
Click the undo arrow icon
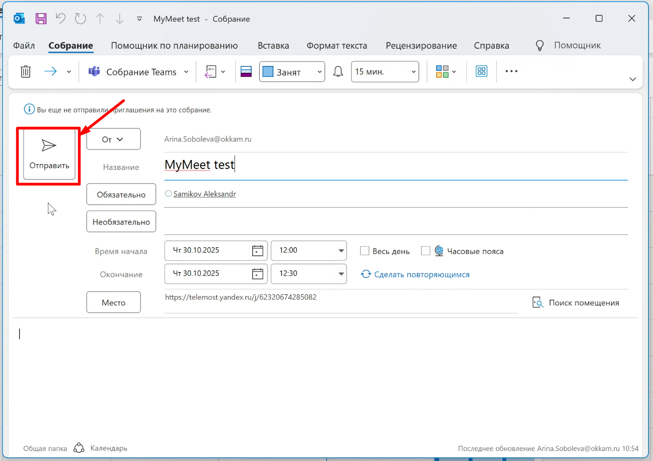[61, 19]
